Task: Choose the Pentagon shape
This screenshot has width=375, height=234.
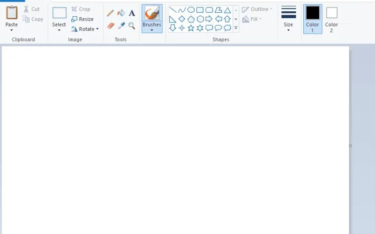Action: click(191, 19)
